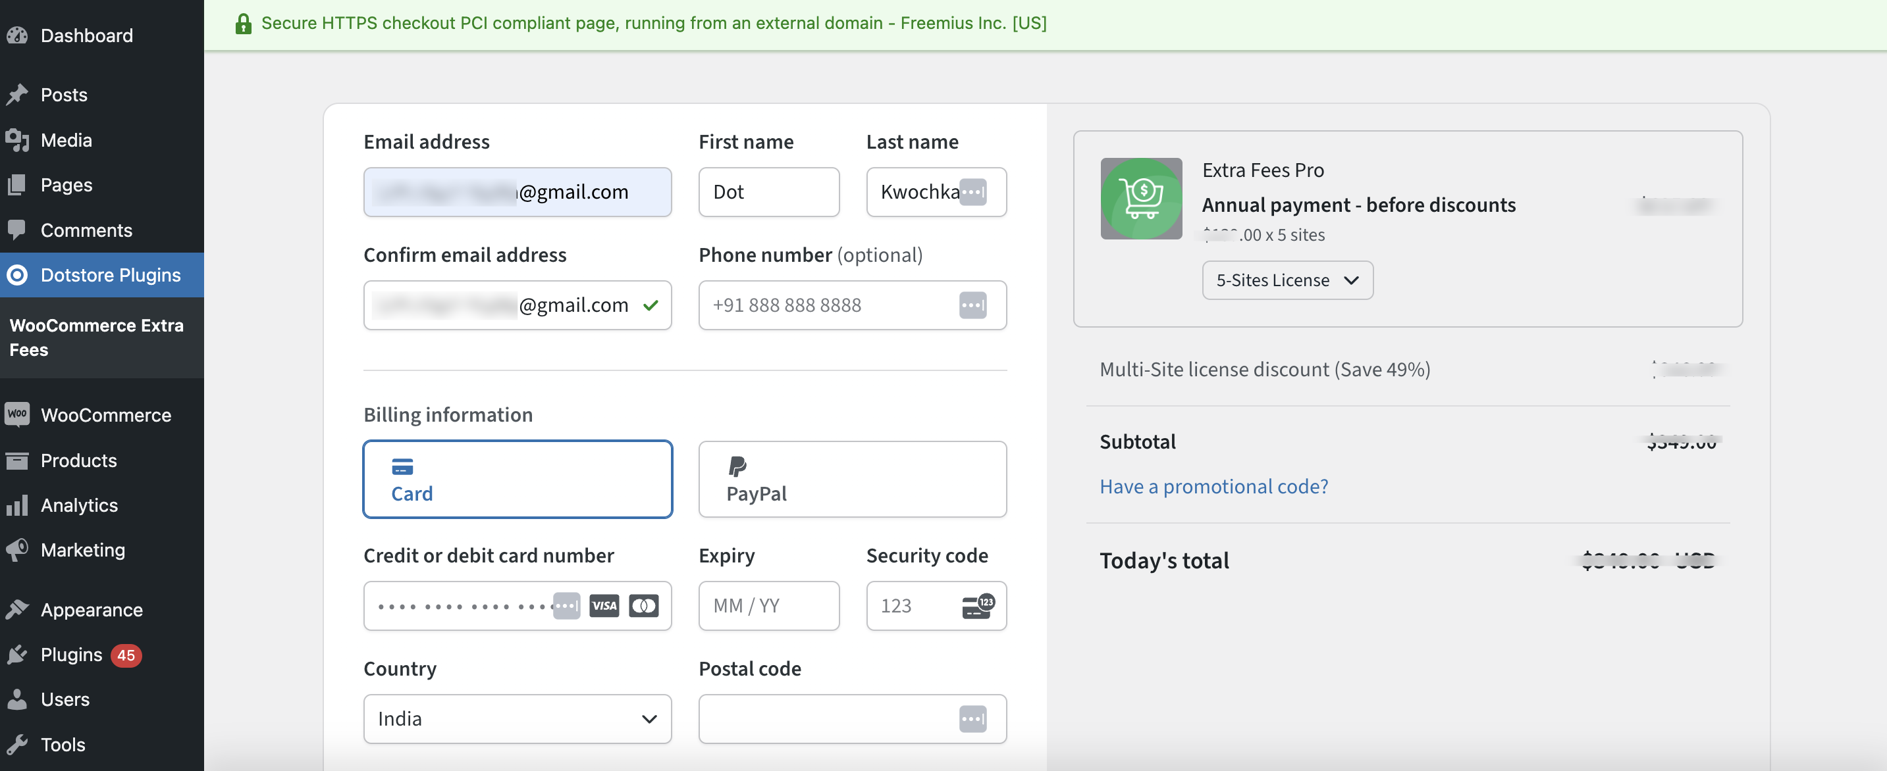1887x771 pixels.
Task: Click the Media camera icon
Action: point(17,140)
